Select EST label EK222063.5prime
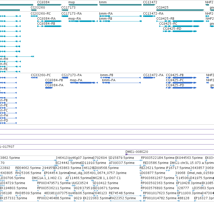This screenshot has width=214, height=202. click(97, 198)
